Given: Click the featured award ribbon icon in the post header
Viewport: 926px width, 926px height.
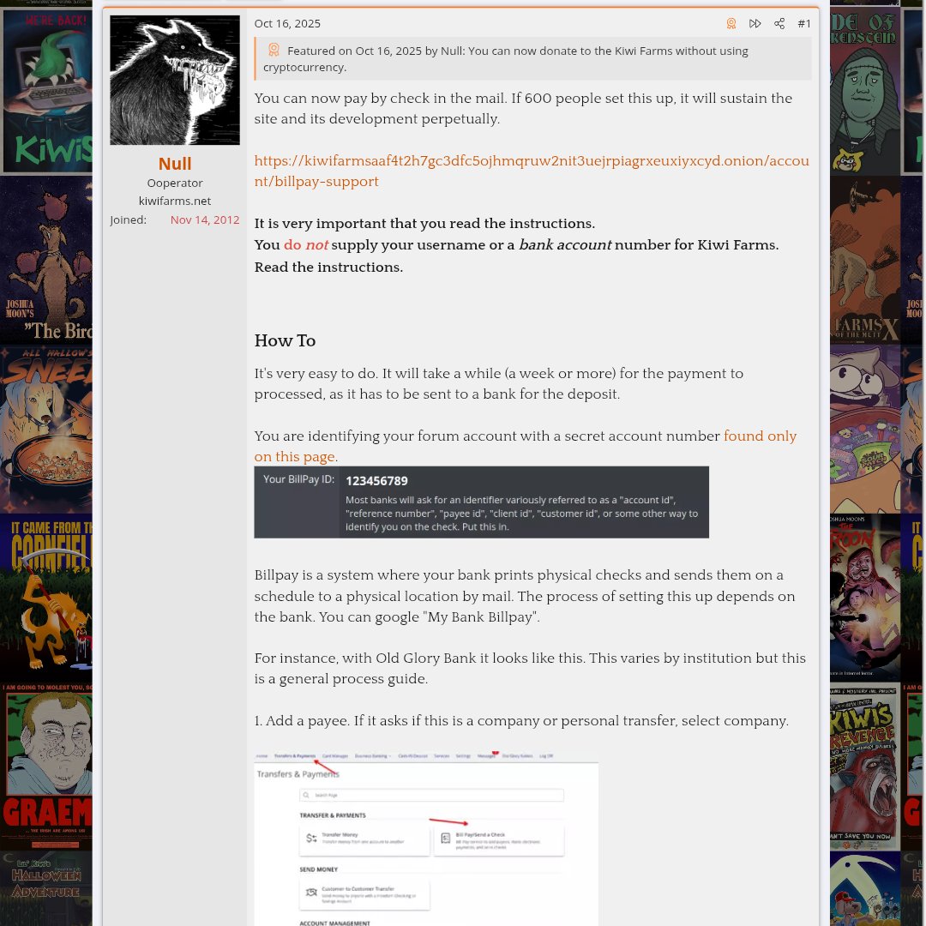Looking at the screenshot, I should (x=731, y=24).
